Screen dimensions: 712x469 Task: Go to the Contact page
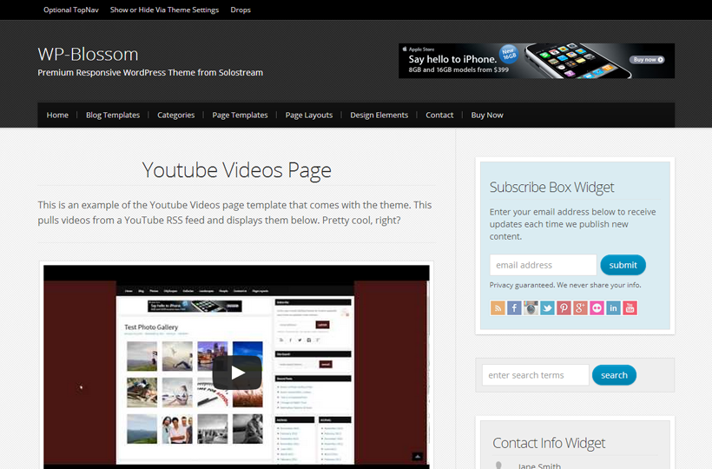click(439, 115)
